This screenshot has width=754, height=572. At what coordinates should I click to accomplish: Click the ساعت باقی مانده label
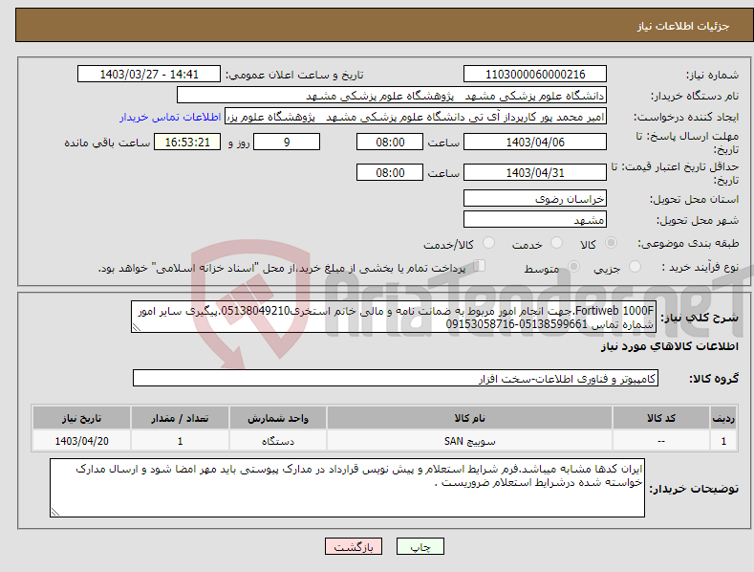point(107,143)
